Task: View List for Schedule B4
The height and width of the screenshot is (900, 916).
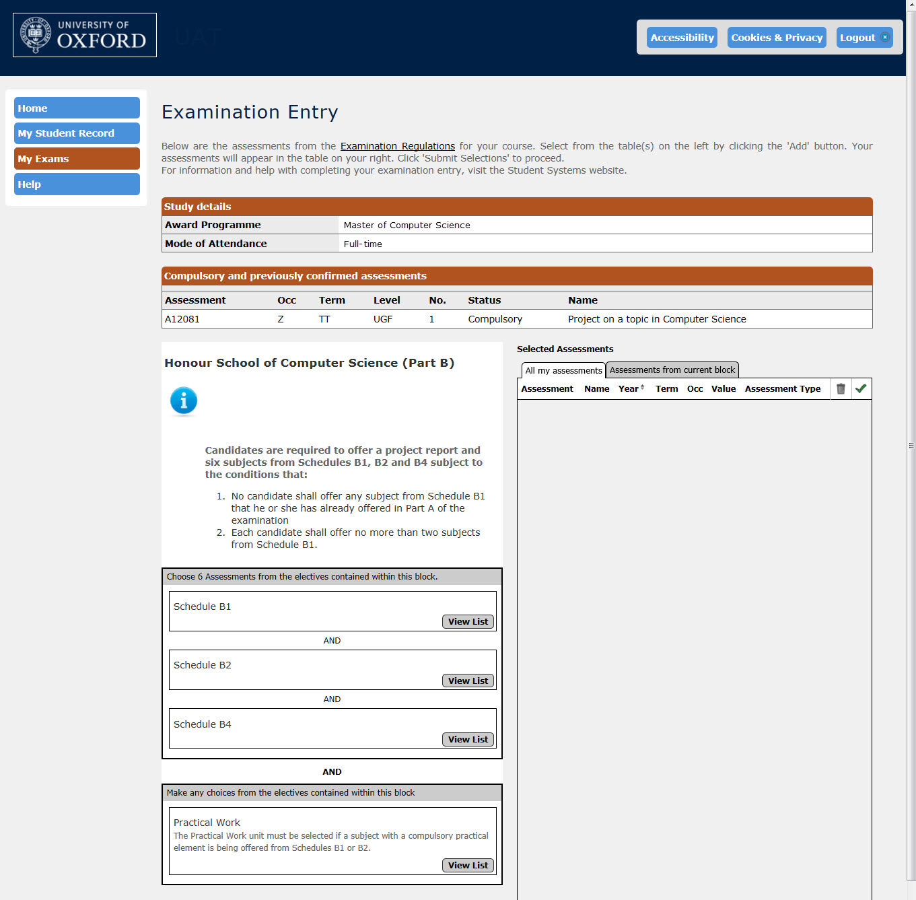Action: click(468, 738)
